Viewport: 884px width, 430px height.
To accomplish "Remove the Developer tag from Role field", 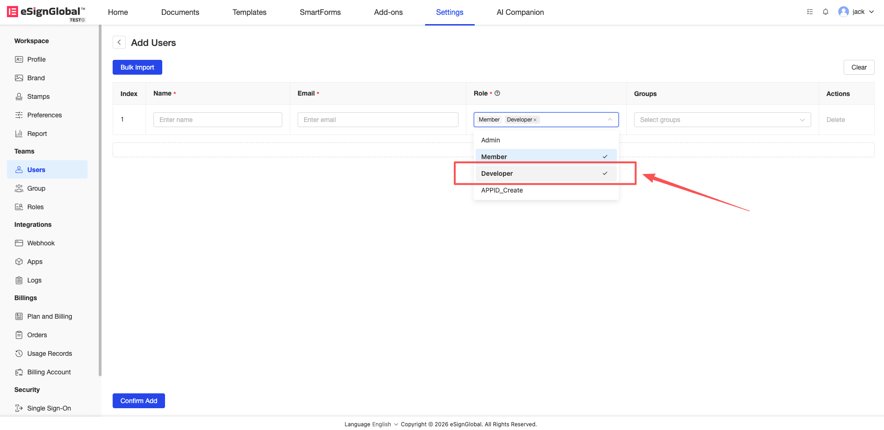I will coord(535,120).
